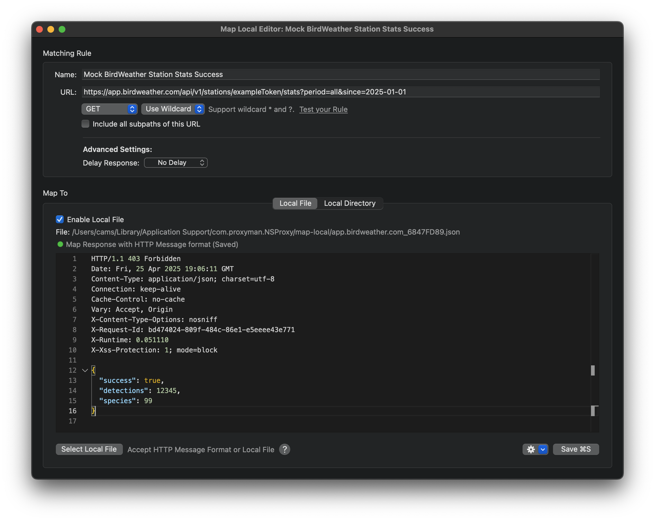Image resolution: width=655 pixels, height=521 pixels.
Task: Click the Test your Rule link
Action: (x=323, y=109)
